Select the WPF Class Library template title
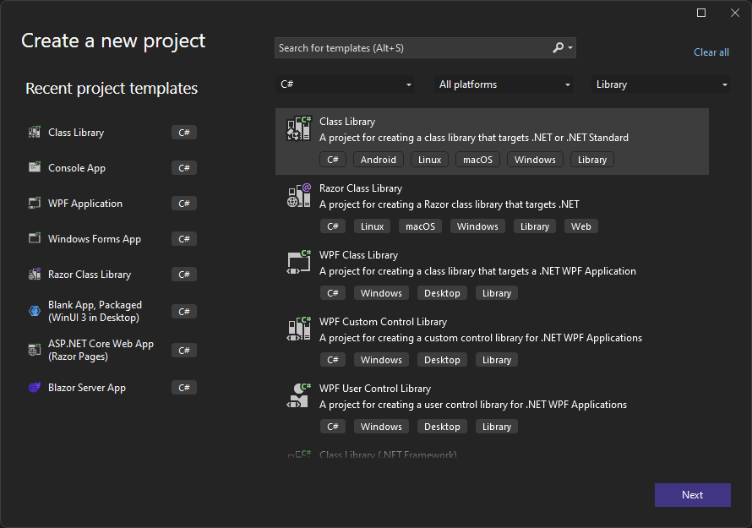This screenshot has width=752, height=528. tap(359, 255)
